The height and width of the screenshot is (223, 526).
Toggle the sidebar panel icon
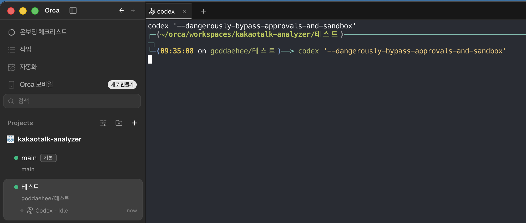point(73,10)
